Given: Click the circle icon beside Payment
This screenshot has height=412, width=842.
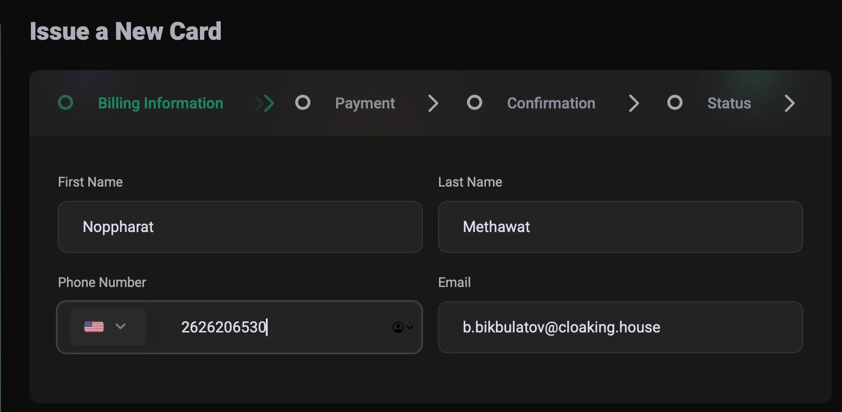Looking at the screenshot, I should click(302, 103).
